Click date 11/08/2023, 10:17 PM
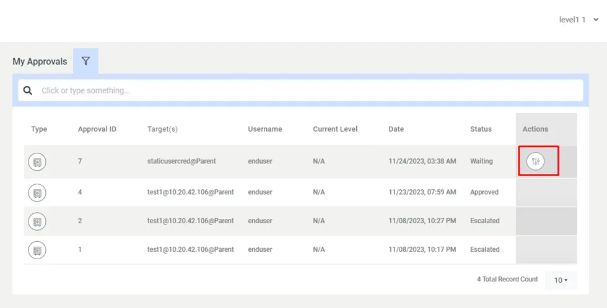Image resolution: width=607 pixels, height=308 pixels. [422, 249]
